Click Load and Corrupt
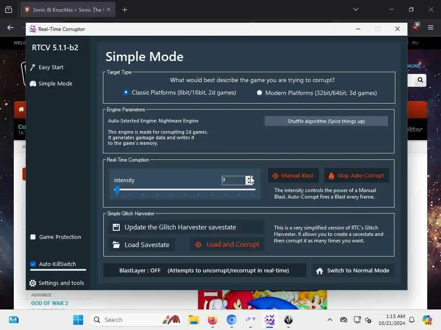Screen dimensions: 441x330 [227, 244]
